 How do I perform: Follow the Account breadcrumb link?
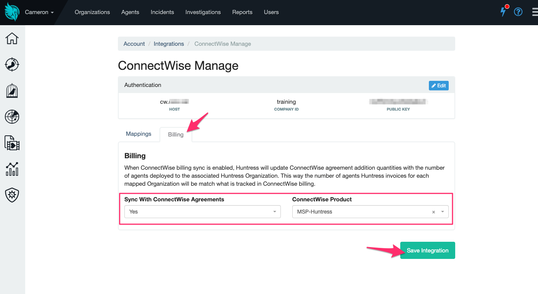[134, 44]
